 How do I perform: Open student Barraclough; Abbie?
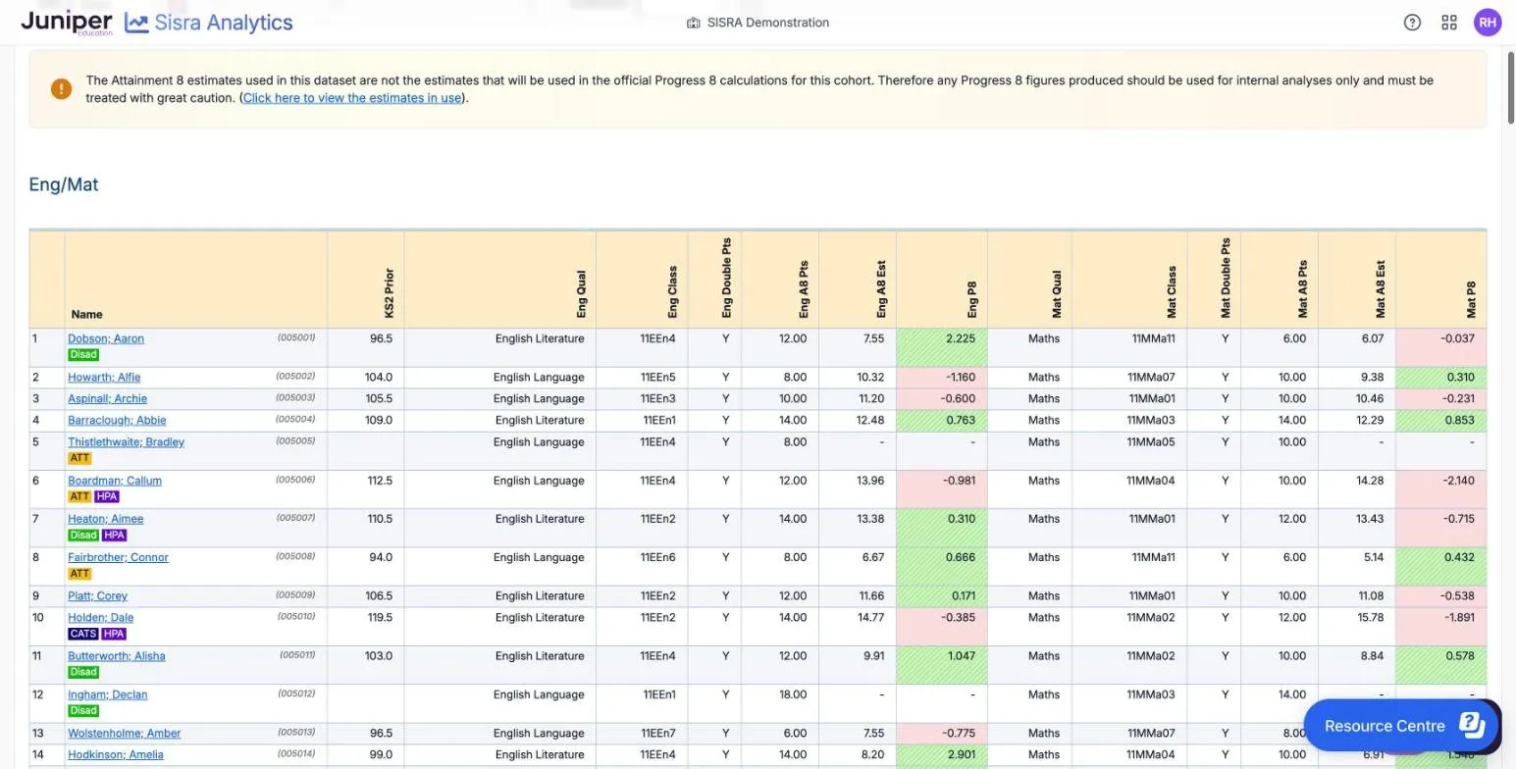pos(117,420)
